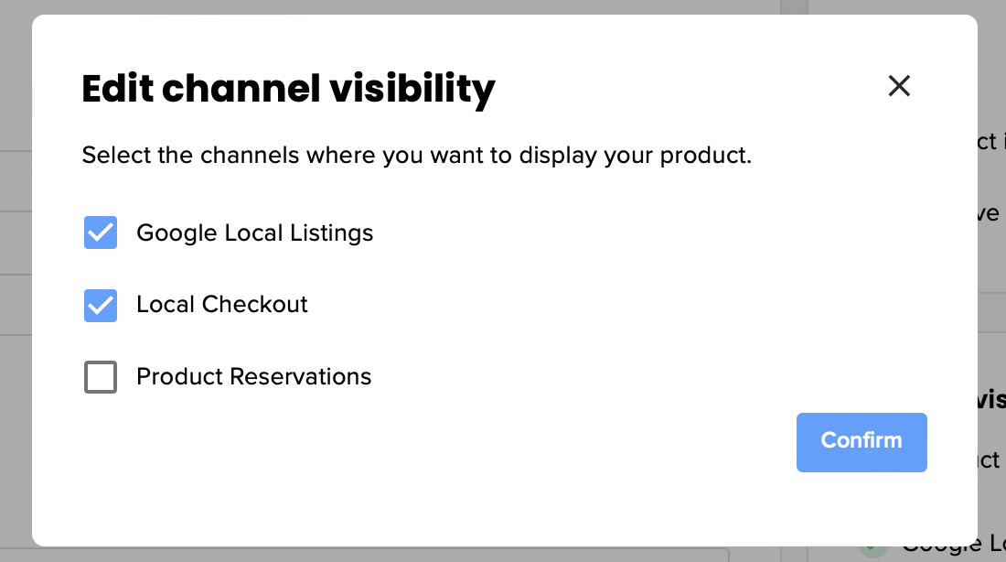Click the green check icon behind the dialog
The width and height of the screenshot is (1006, 562).
(x=873, y=548)
